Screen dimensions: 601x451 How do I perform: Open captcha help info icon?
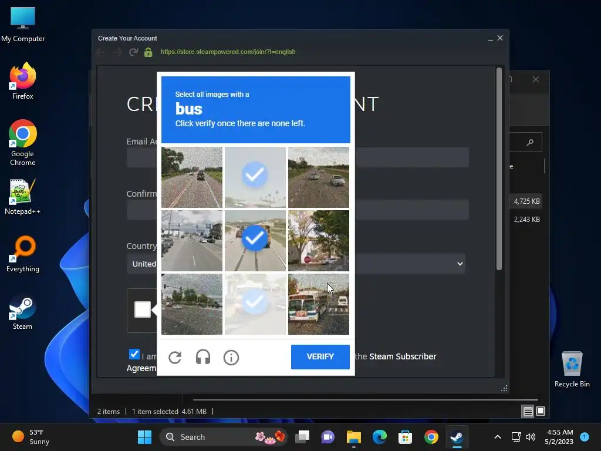tap(231, 358)
